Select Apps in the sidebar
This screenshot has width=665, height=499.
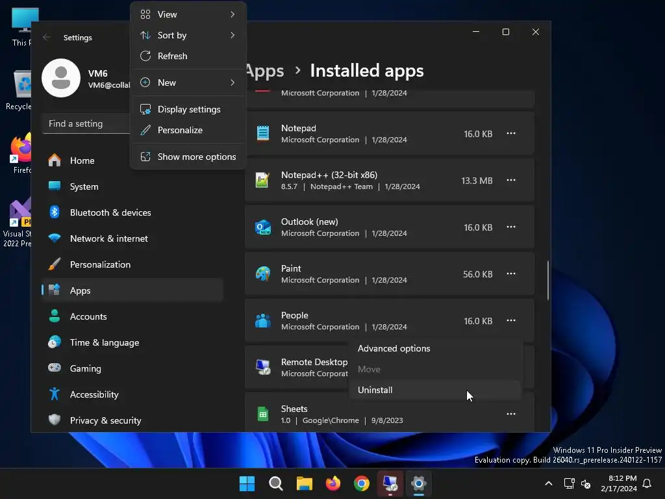coord(132,290)
